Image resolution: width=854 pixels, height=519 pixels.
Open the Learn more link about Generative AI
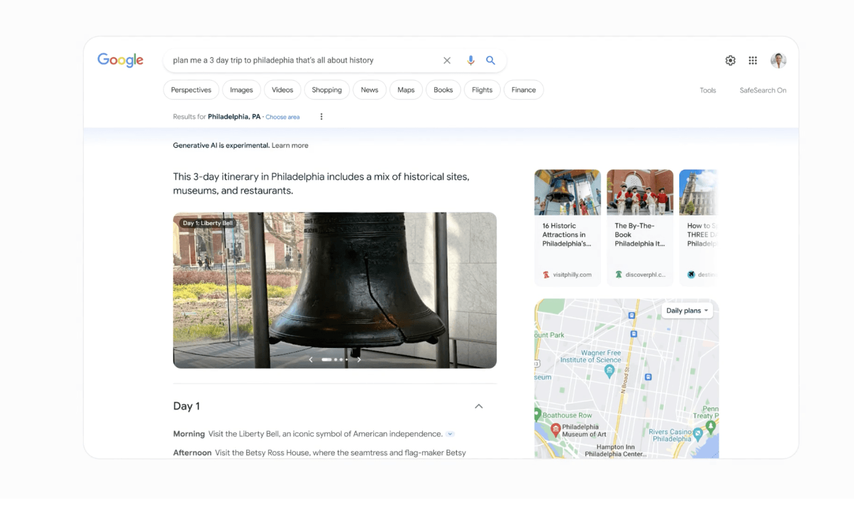pos(290,145)
